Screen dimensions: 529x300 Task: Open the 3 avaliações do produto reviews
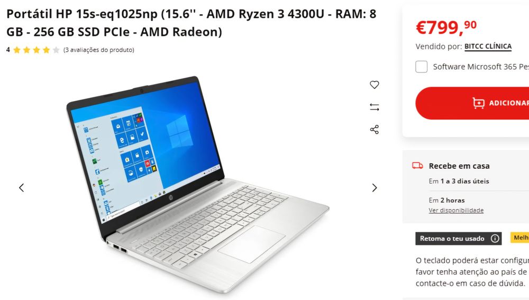click(x=99, y=50)
